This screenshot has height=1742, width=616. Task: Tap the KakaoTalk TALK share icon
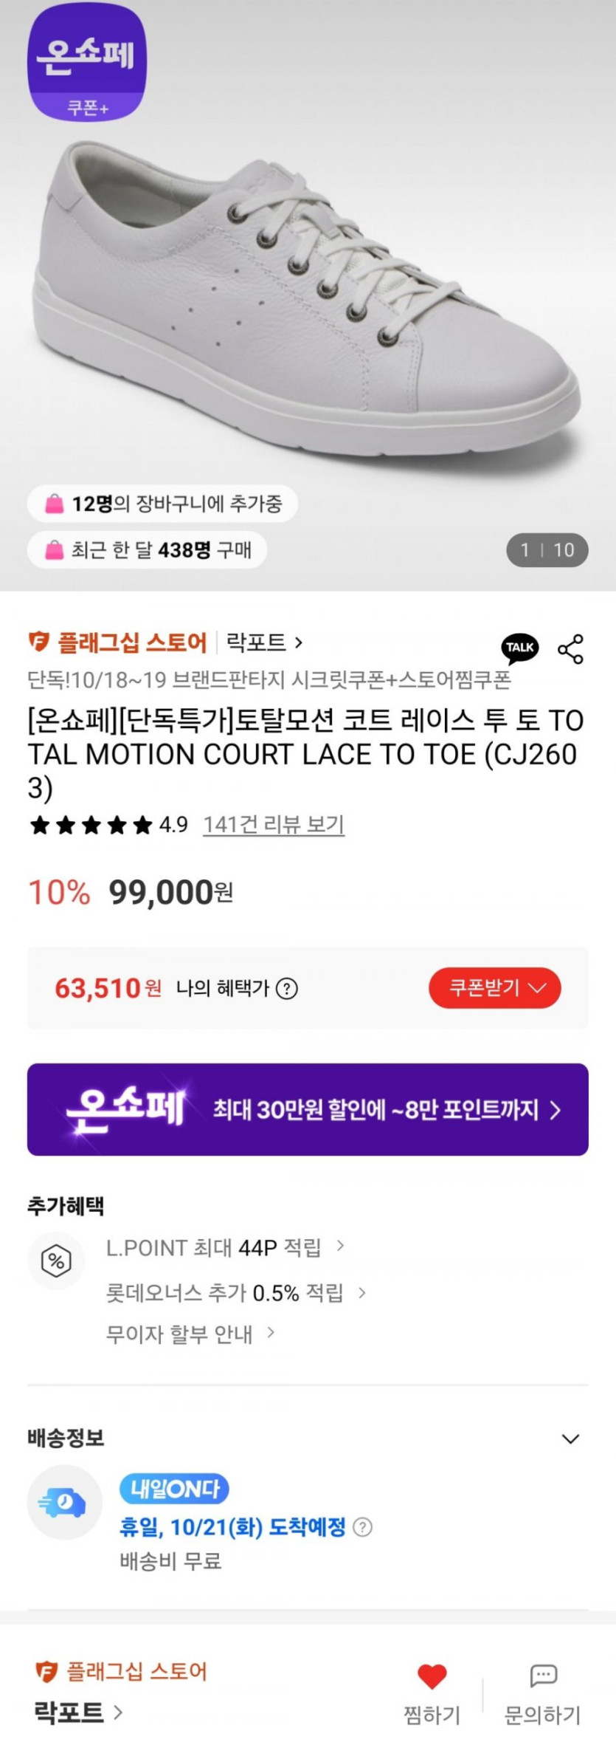click(519, 648)
